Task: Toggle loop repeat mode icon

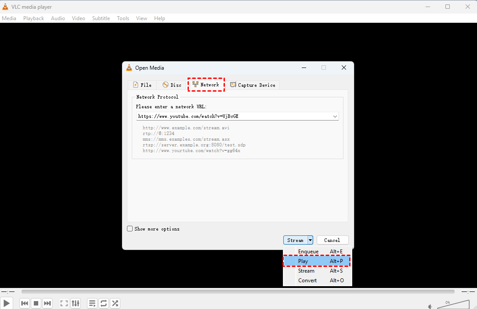Action: click(104, 303)
